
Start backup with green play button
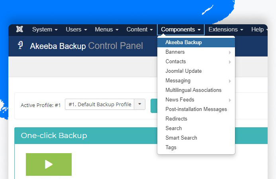[49, 164]
